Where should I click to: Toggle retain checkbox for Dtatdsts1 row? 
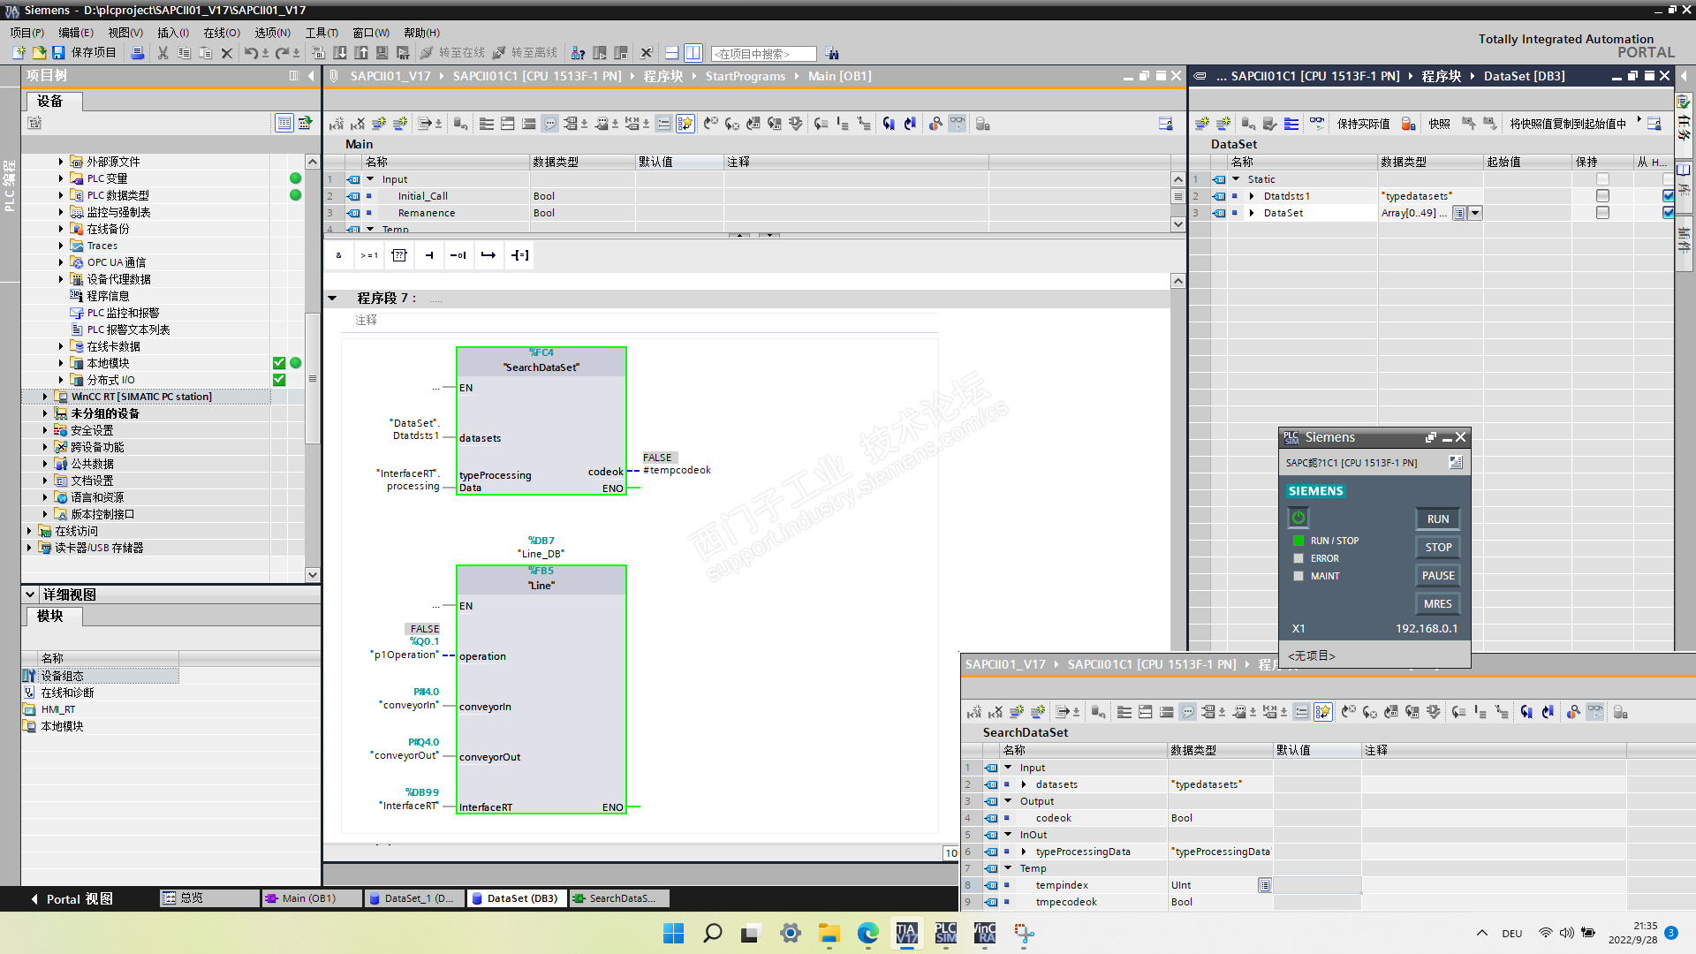1602,196
